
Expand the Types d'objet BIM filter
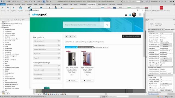47,45
